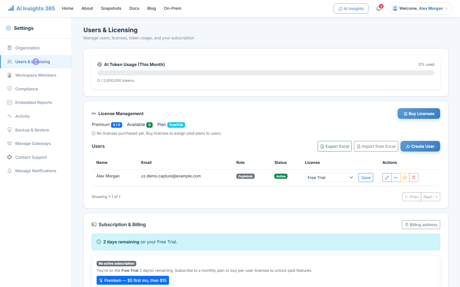
Task: Click the Backup & Restore icon
Action: pyautogui.click(x=9, y=130)
